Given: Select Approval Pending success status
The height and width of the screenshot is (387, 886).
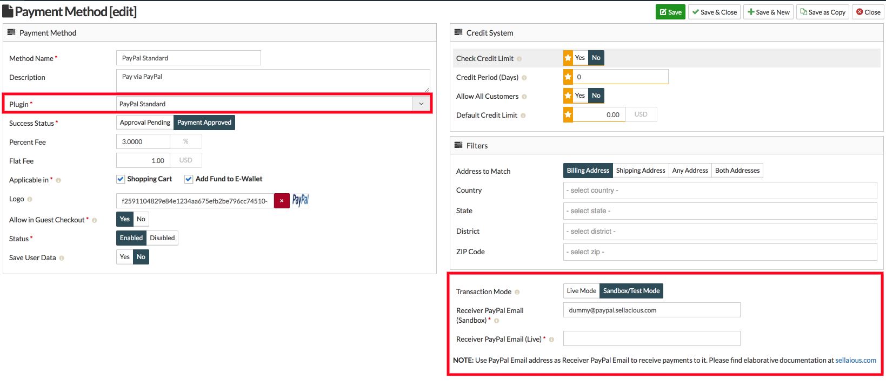Looking at the screenshot, I should coord(145,123).
